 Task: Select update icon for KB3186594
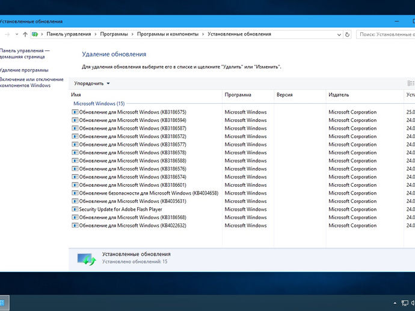click(x=75, y=120)
